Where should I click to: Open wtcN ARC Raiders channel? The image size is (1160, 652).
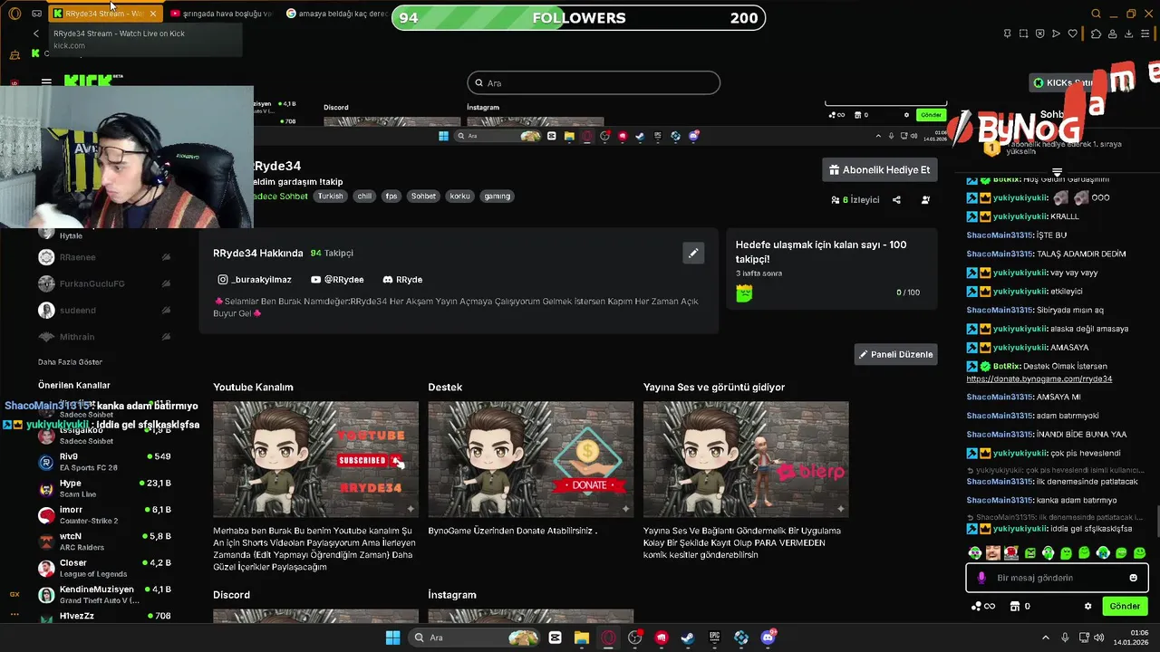104,542
